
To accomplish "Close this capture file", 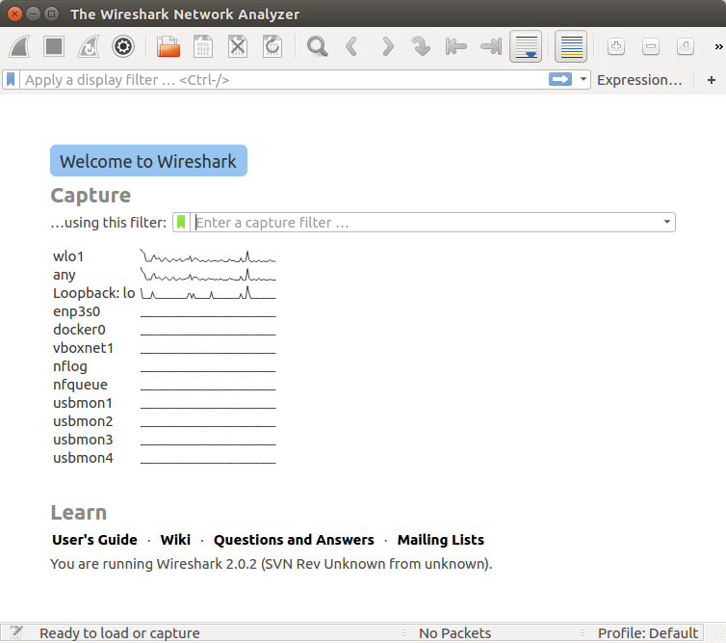I will (238, 46).
